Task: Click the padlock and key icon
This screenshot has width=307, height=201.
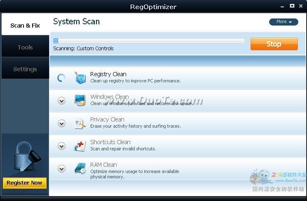Action: pos(27,157)
